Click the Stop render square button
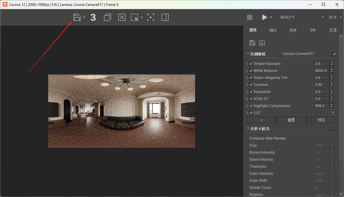Image resolution: width=344 pixels, height=197 pixels. coord(250,17)
